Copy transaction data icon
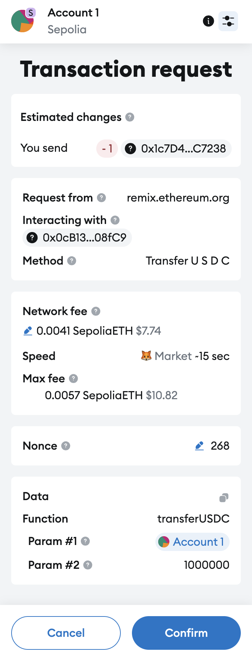The image size is (252, 661). pos(224,497)
